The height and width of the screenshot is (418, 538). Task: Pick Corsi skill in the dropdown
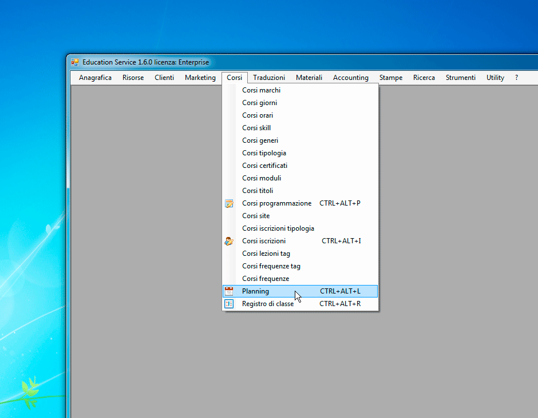tap(300, 128)
